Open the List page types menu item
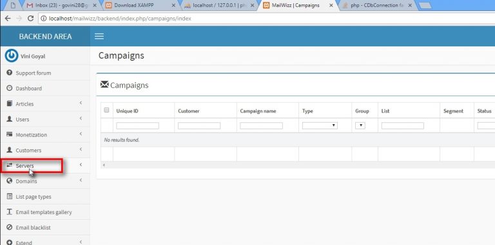This screenshot has height=245, width=495. pos(45,197)
